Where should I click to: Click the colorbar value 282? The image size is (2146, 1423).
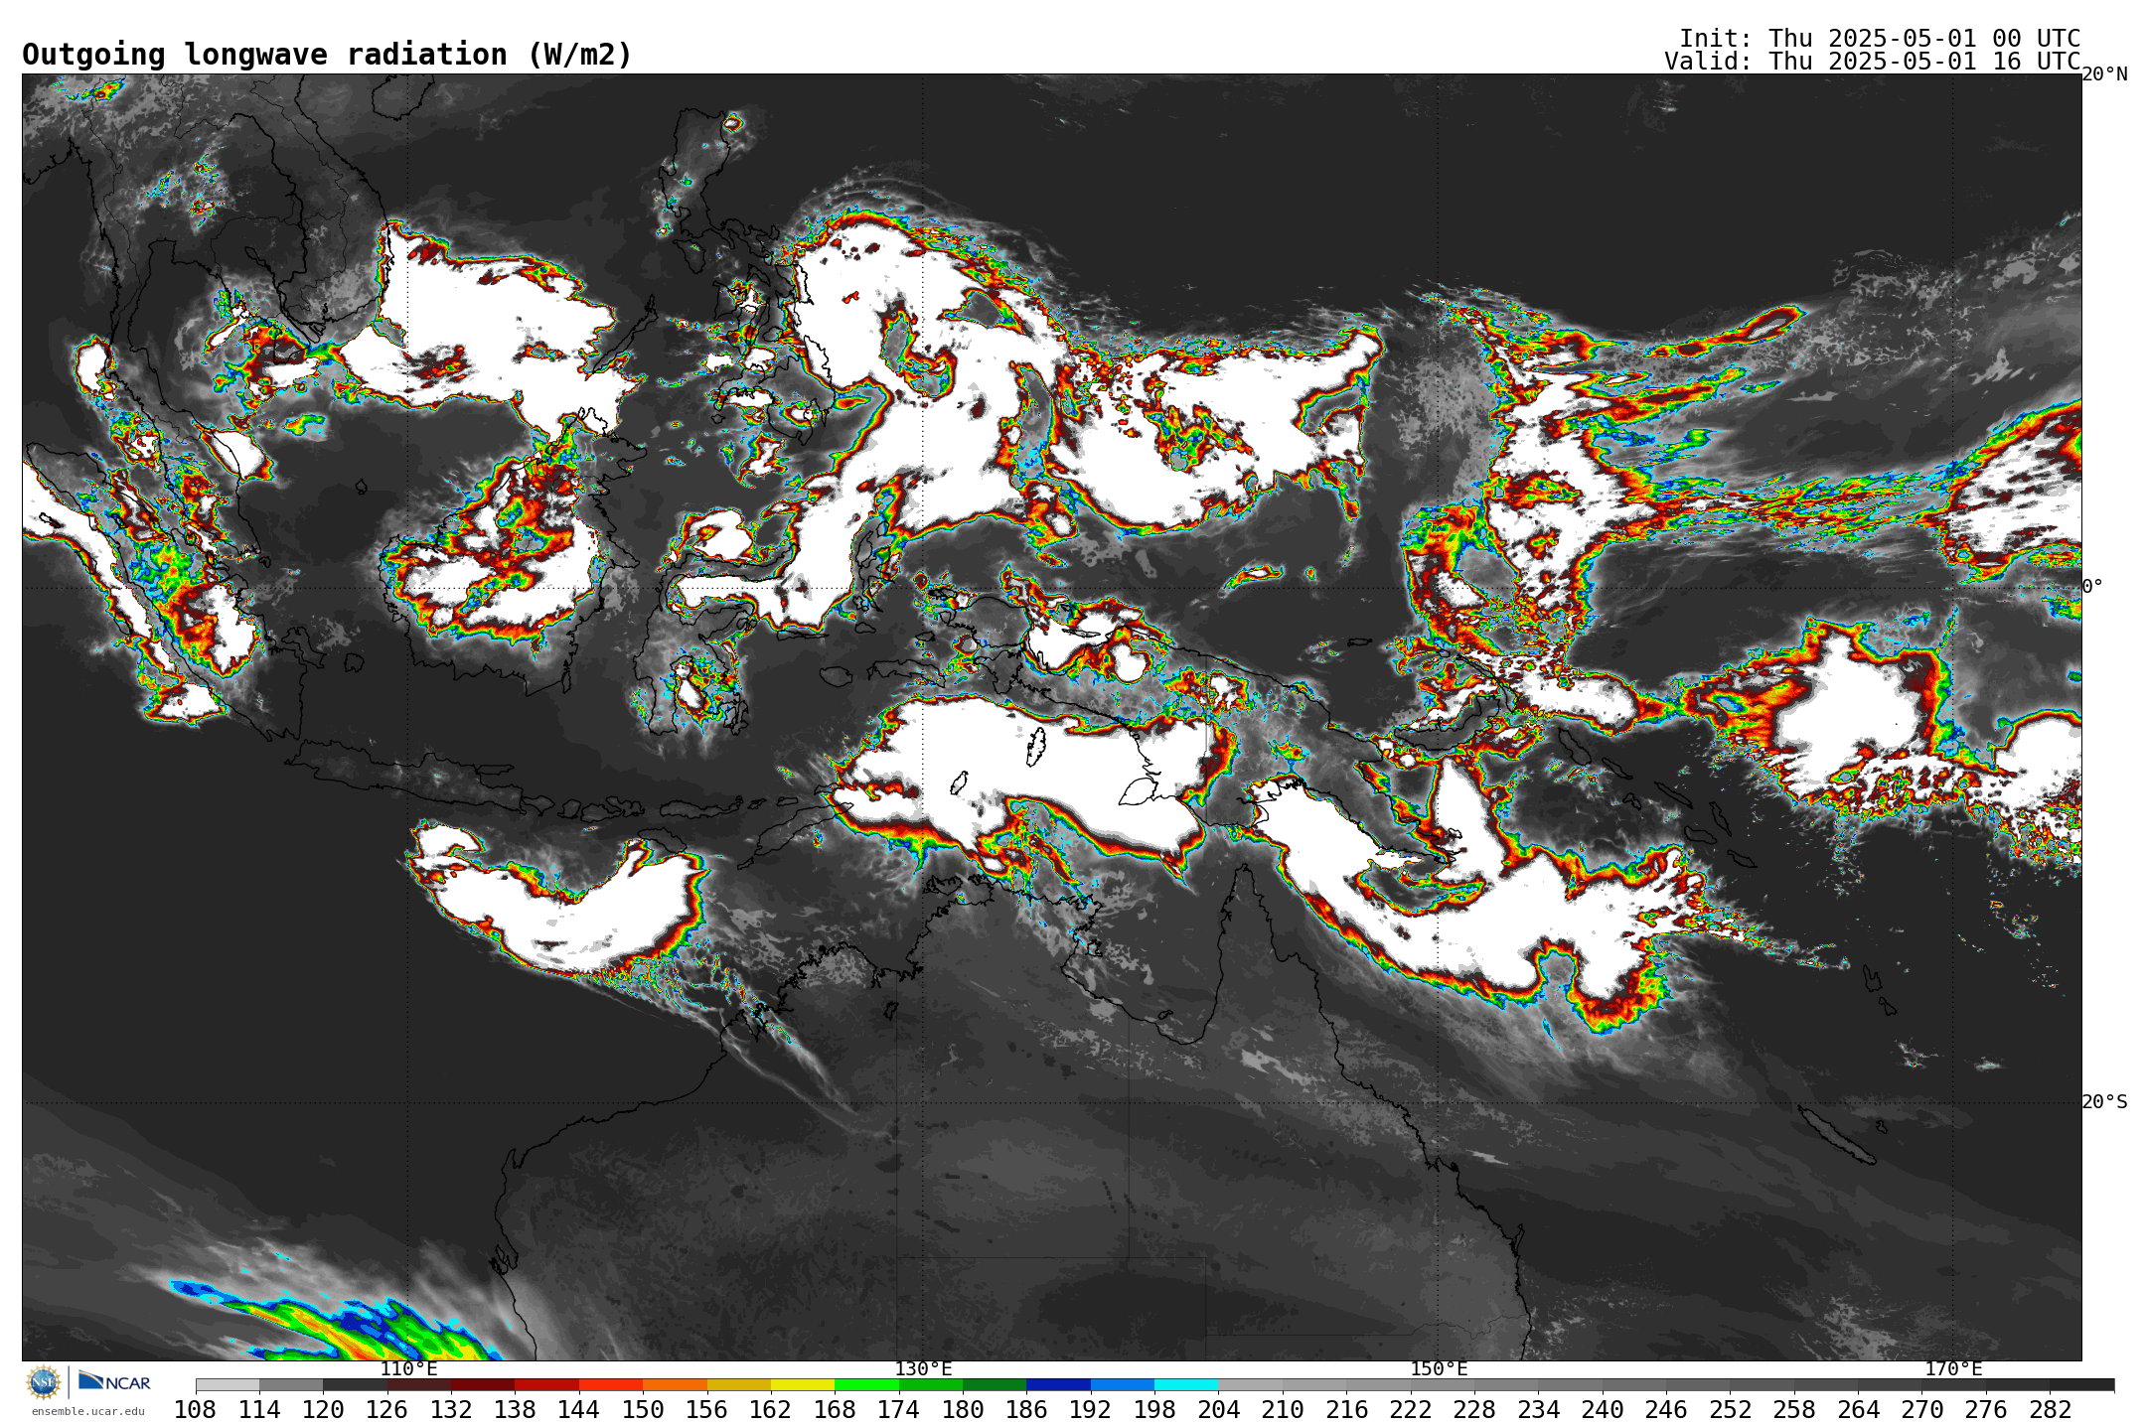pos(2050,1409)
